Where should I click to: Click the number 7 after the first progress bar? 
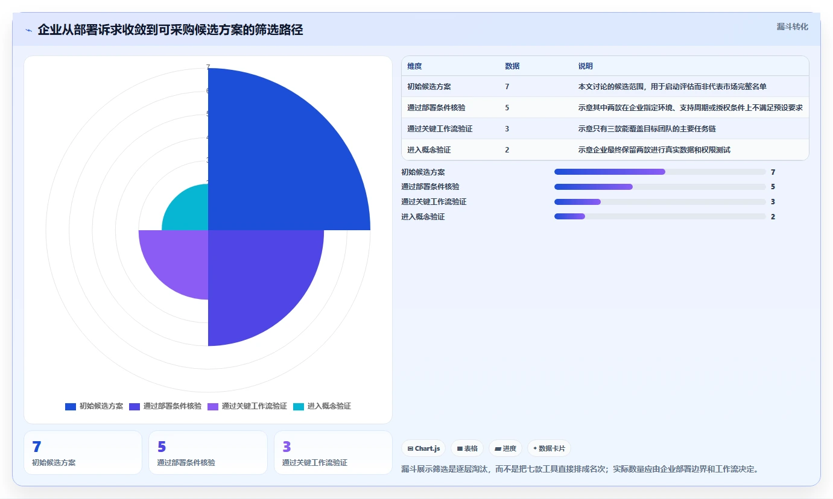773,172
